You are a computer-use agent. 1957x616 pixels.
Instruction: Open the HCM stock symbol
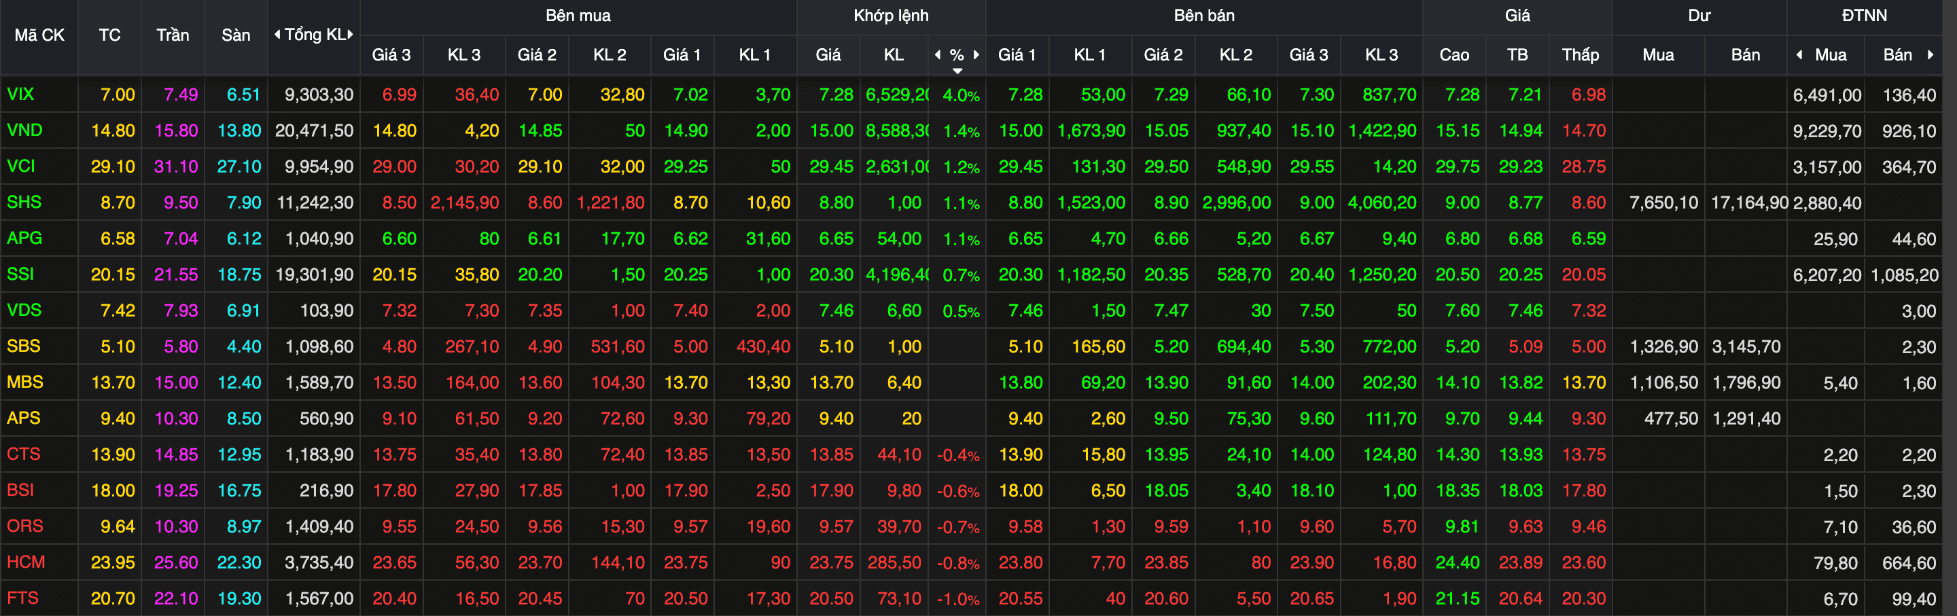click(x=26, y=562)
